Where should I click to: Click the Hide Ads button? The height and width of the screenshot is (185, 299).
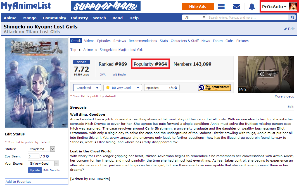pos(198,7)
